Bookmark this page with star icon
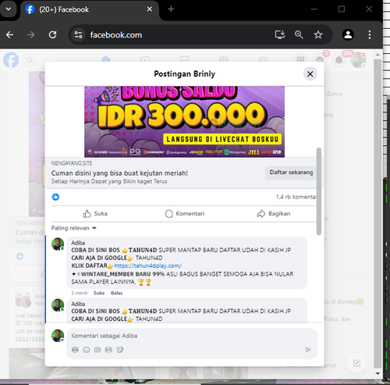The width and height of the screenshot is (390, 385). coord(318,34)
